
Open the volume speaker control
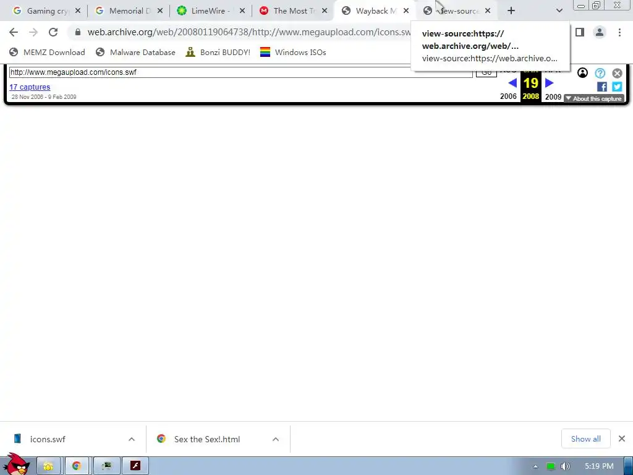(565, 466)
